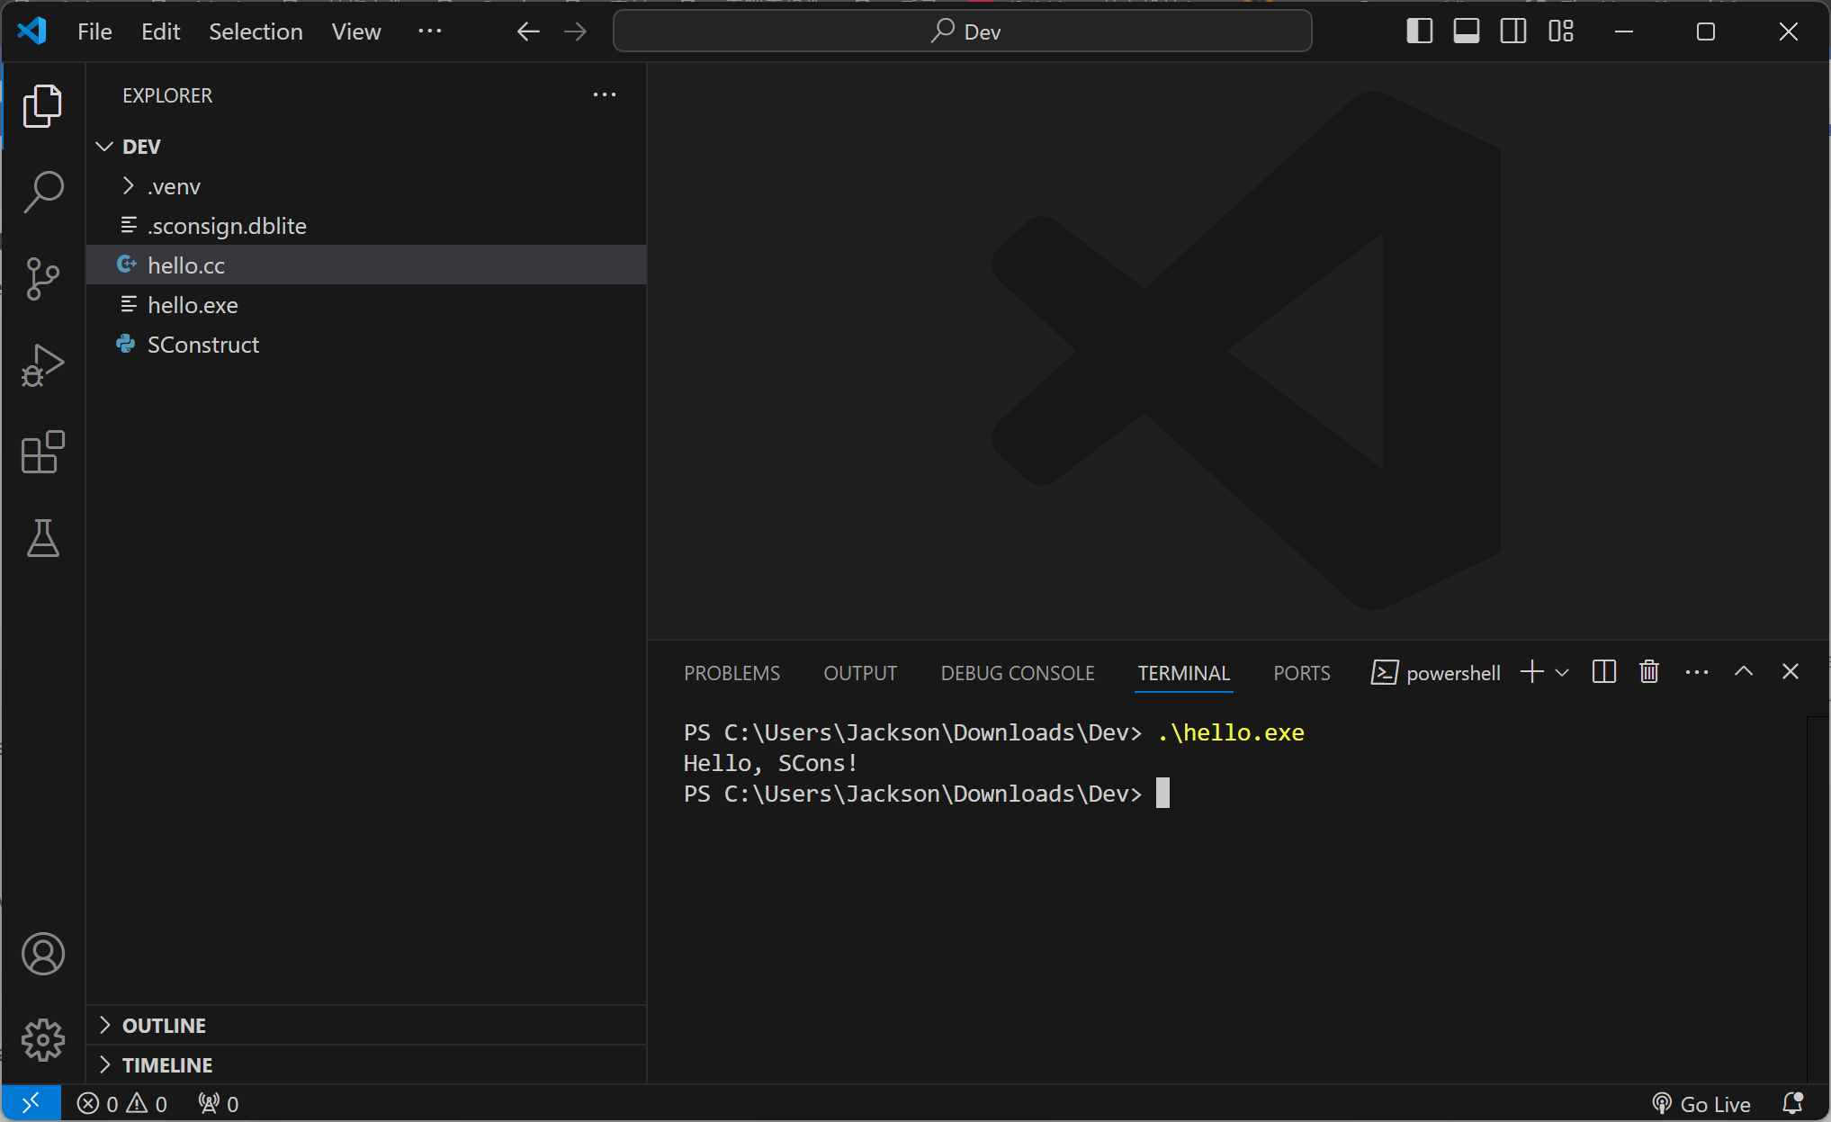1831x1122 pixels.
Task: Switch to the DEBUG CONSOLE tab
Action: [1017, 673]
